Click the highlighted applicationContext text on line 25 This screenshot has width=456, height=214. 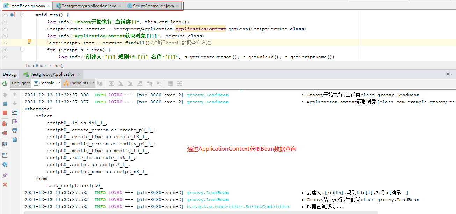coord(200,29)
